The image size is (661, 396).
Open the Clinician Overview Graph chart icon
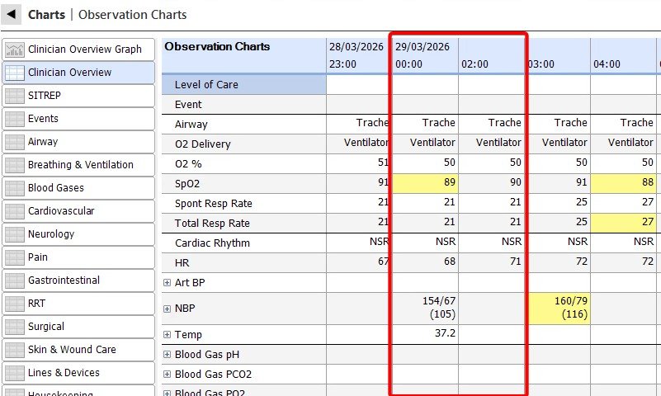pyautogui.click(x=15, y=49)
